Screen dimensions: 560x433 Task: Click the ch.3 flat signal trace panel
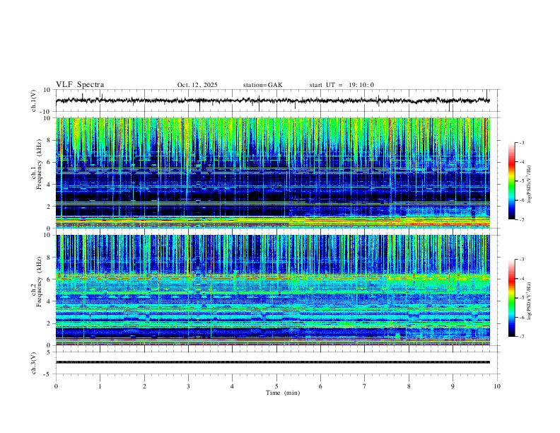277,363
